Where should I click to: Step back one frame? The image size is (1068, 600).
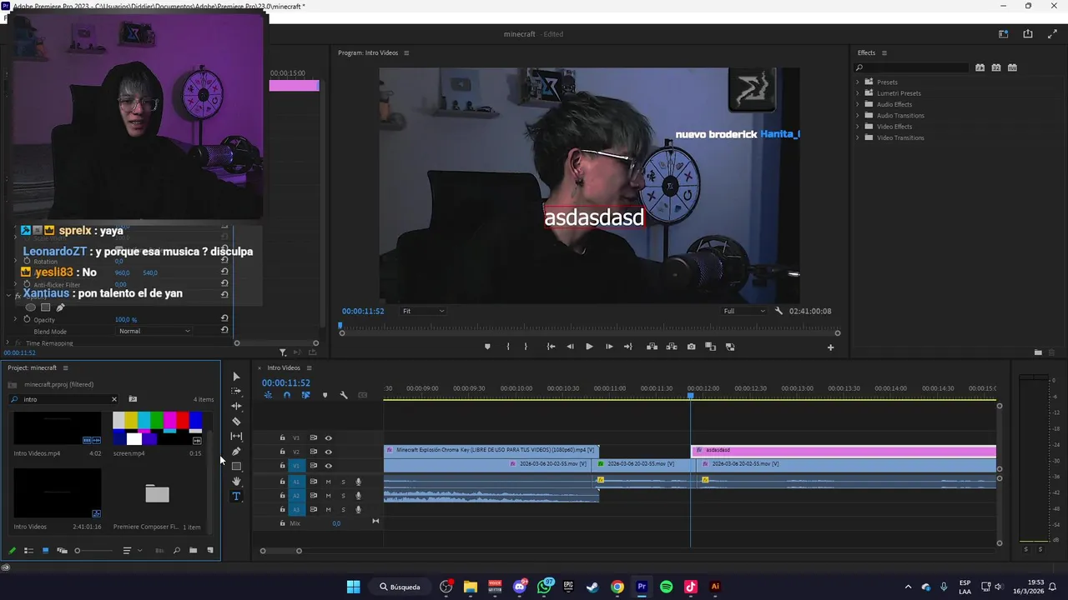click(570, 347)
